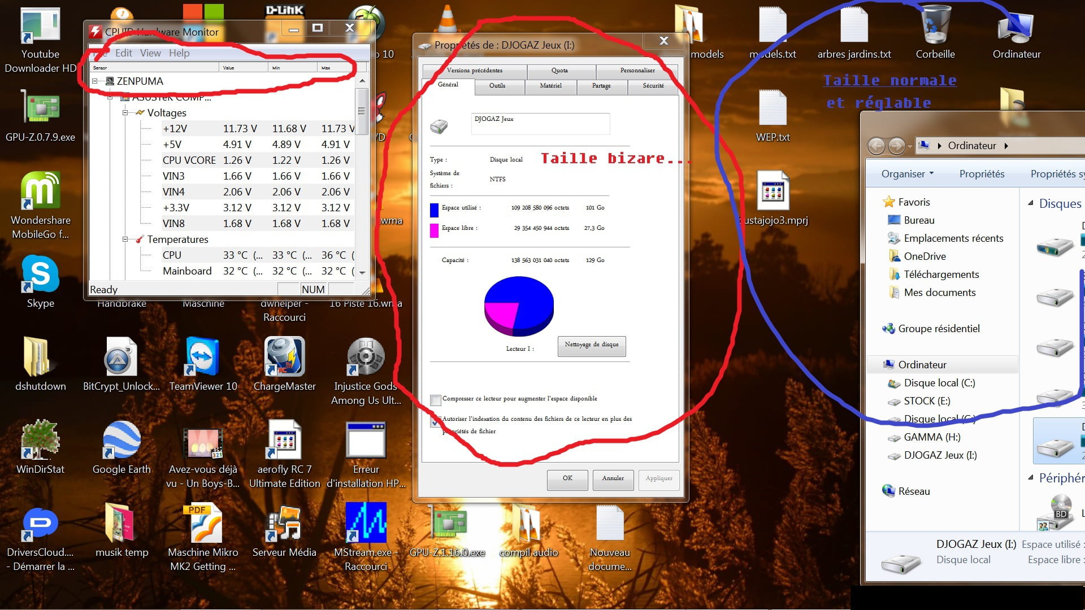The height and width of the screenshot is (610, 1085).
Task: Switch to the Matériel tab
Action: tap(550, 86)
